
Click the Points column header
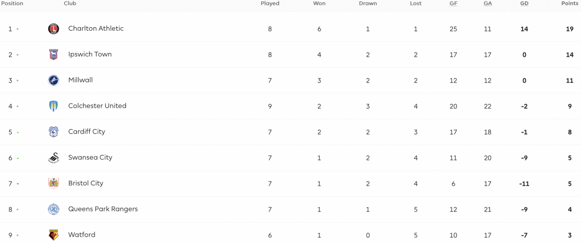[x=570, y=4]
